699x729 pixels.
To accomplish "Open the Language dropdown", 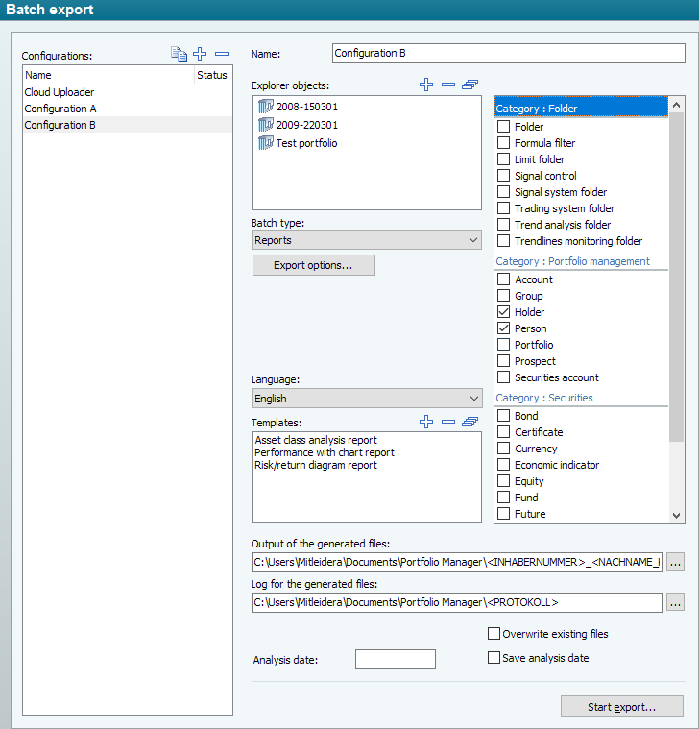I will [366, 399].
